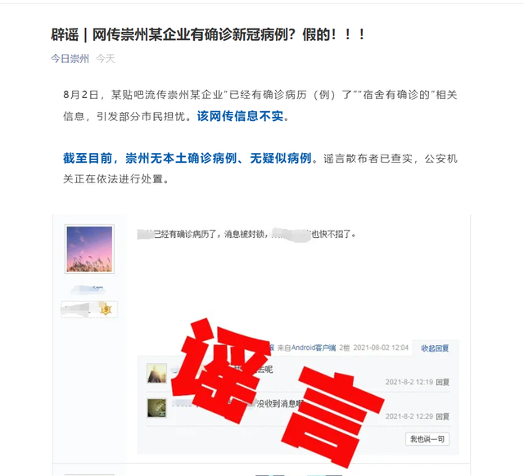Click the level 9 star badge icon

coord(106,309)
